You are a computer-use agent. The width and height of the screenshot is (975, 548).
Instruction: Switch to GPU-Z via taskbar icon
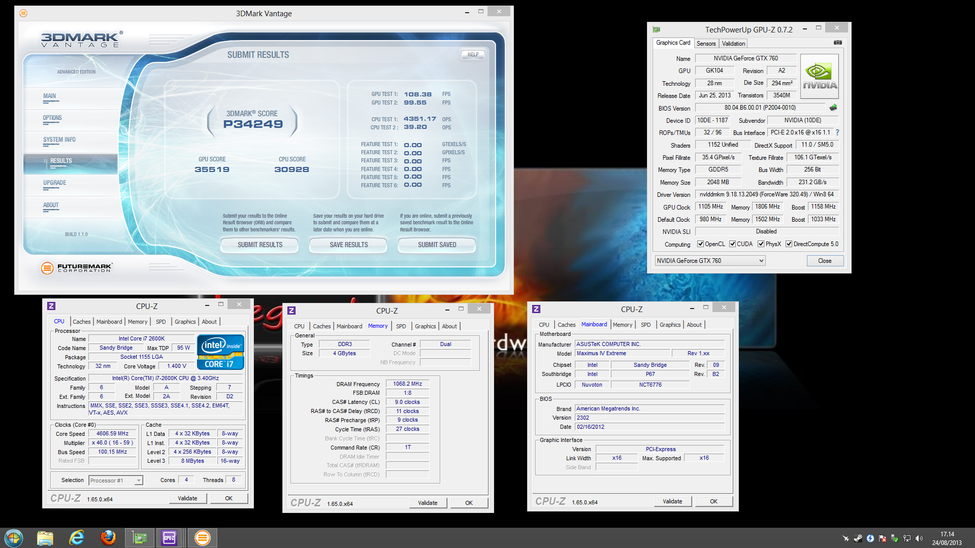[140, 538]
